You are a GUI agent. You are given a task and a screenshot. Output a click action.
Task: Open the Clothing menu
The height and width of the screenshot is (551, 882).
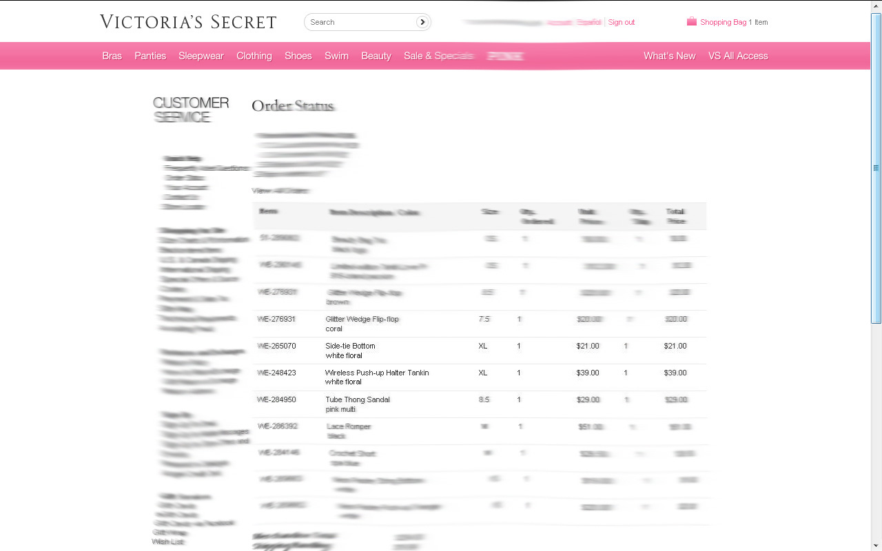coord(254,56)
